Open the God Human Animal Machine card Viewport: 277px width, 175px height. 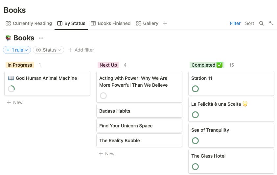[47, 83]
